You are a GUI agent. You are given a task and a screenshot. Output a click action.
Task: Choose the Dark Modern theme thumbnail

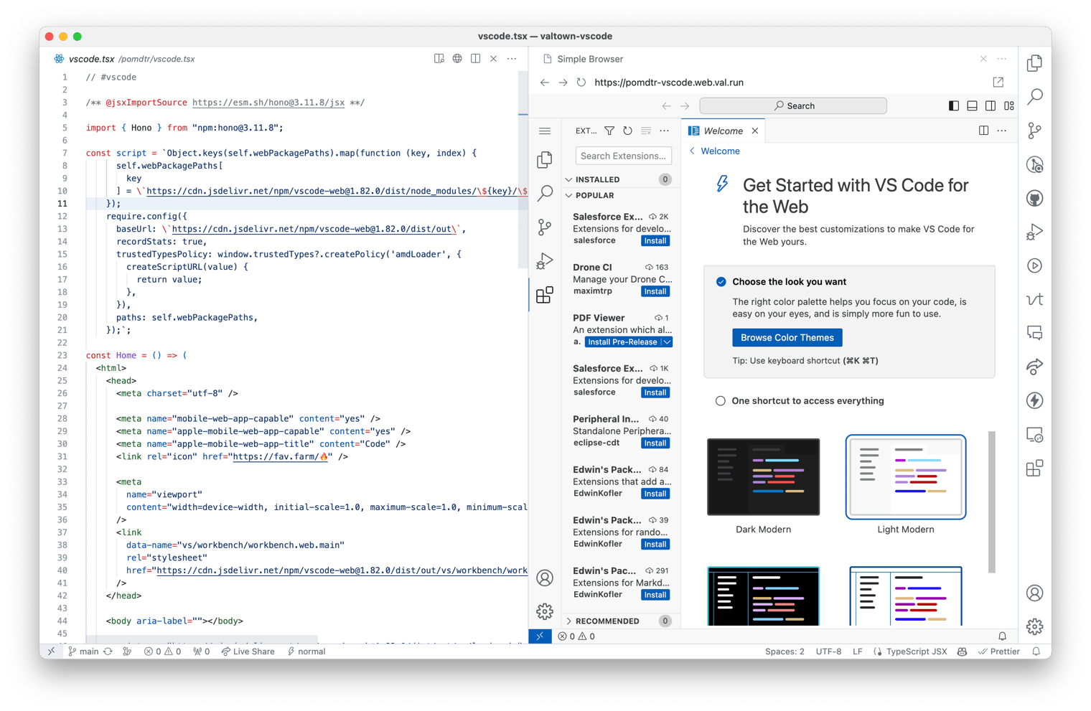click(763, 477)
